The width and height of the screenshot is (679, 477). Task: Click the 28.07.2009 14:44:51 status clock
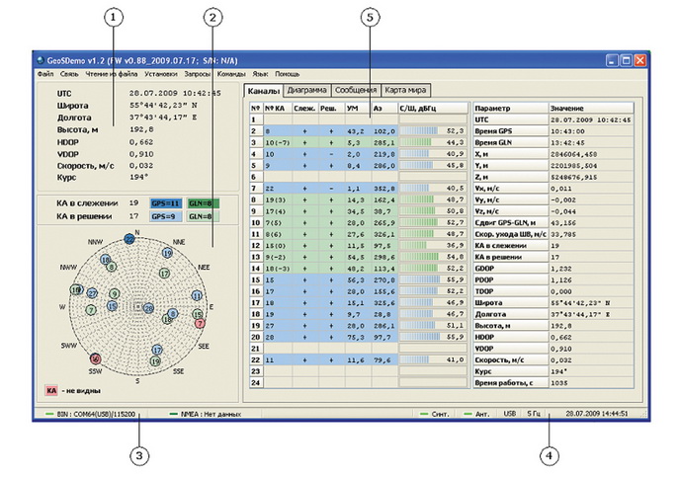pyautogui.click(x=597, y=414)
